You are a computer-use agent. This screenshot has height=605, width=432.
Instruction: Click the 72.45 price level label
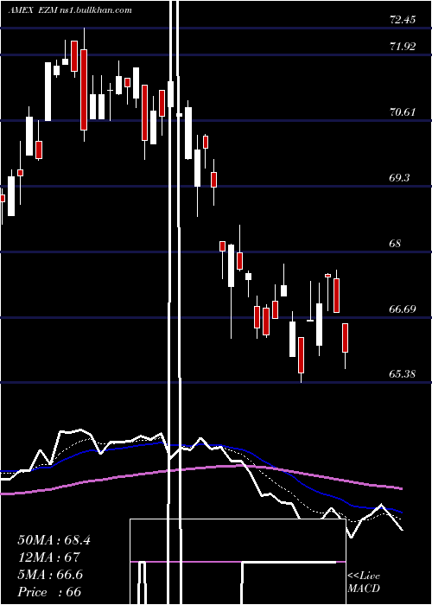(x=403, y=19)
